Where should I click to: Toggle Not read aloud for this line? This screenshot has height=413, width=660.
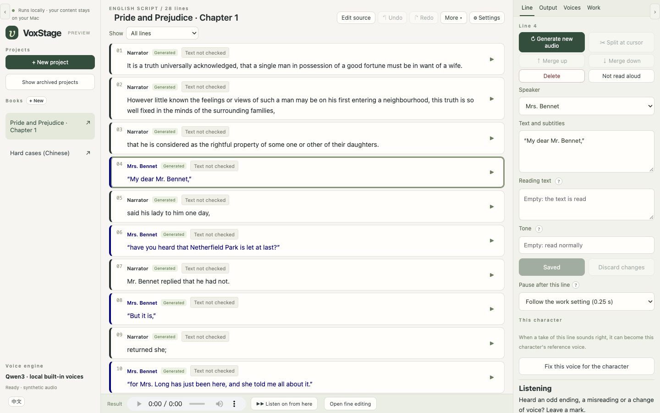coord(621,76)
